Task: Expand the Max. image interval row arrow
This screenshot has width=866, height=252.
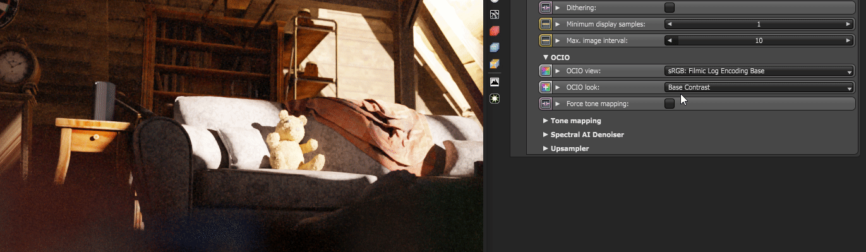Action: (558, 40)
